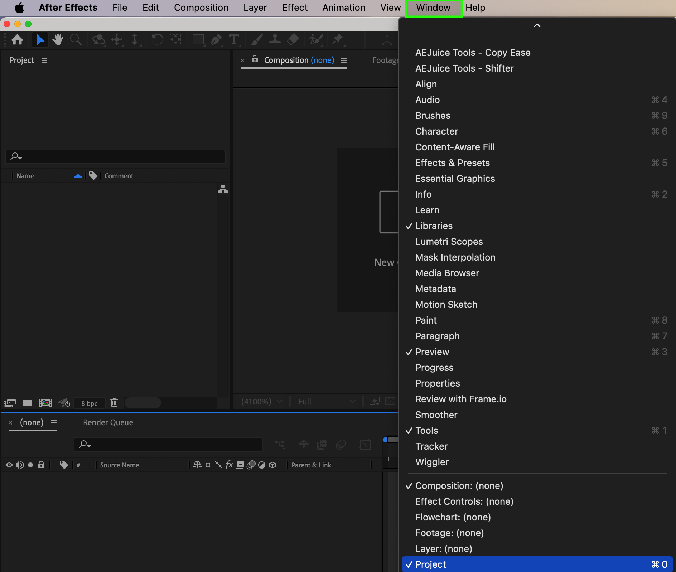Uncheck Libraries in the Window menu
The image size is (676, 572).
point(434,226)
